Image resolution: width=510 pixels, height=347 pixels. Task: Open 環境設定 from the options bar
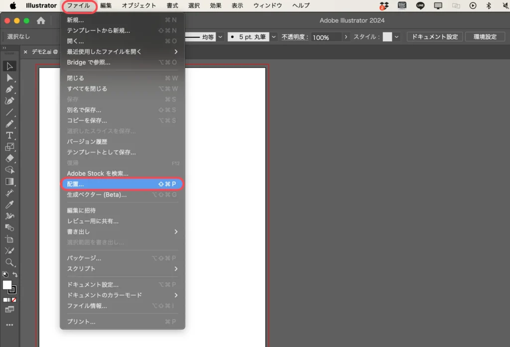tap(486, 36)
